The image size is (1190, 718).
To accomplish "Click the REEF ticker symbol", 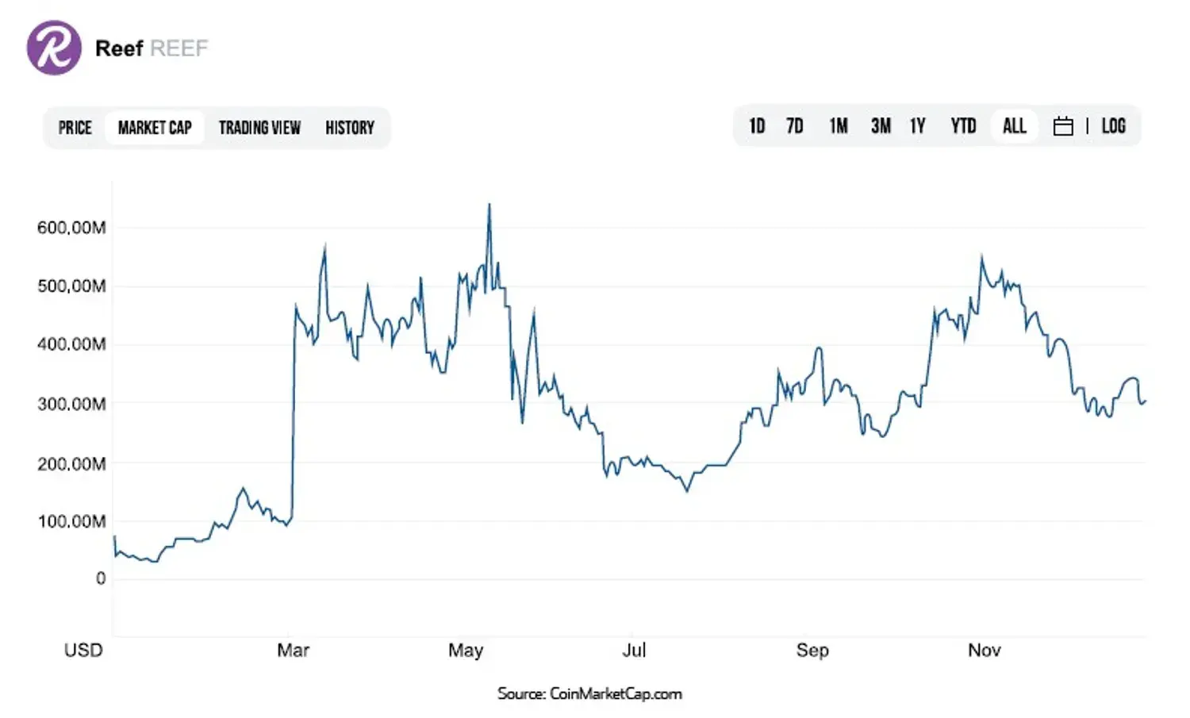I will pos(181,48).
